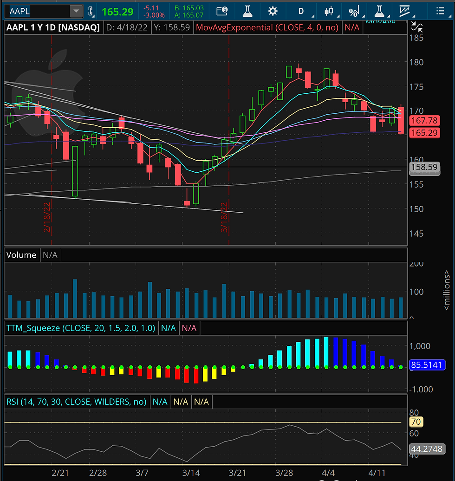
Task: Click the ask value A: 165.07
Action: pyautogui.click(x=189, y=15)
